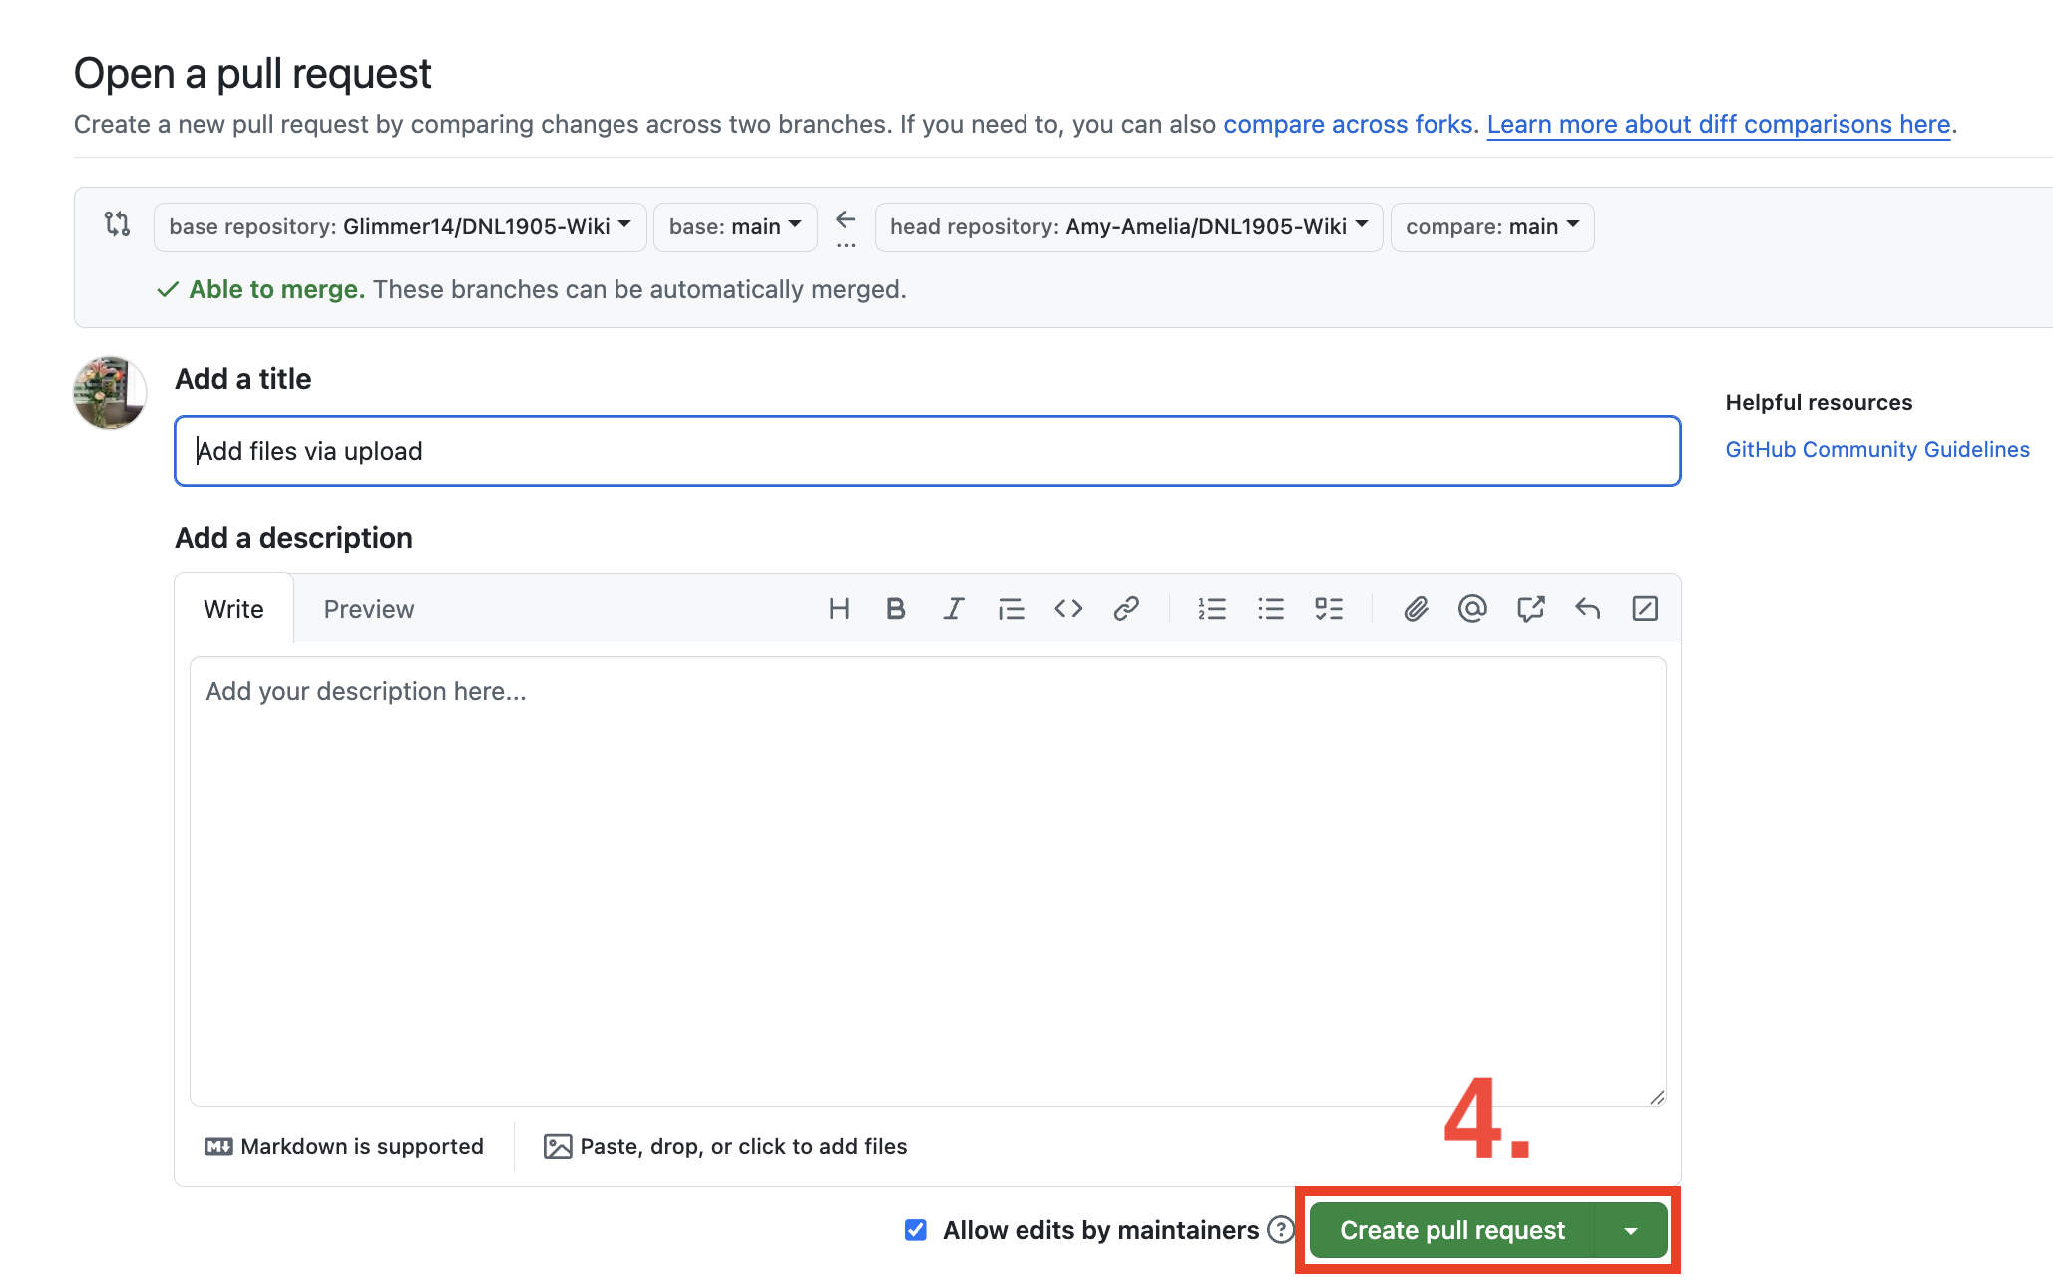Click the green Create pull request button
The height and width of the screenshot is (1285, 2053).
1451,1231
